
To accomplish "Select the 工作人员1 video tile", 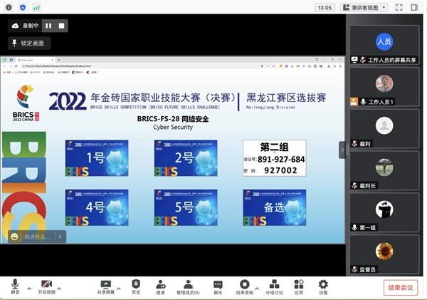I will pyautogui.click(x=384, y=87).
